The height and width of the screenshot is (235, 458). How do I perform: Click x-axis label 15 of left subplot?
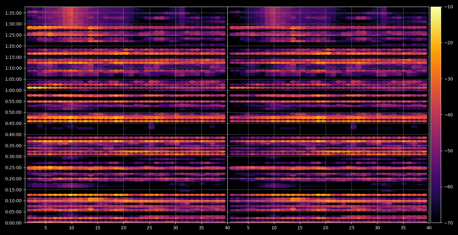(x=98, y=228)
